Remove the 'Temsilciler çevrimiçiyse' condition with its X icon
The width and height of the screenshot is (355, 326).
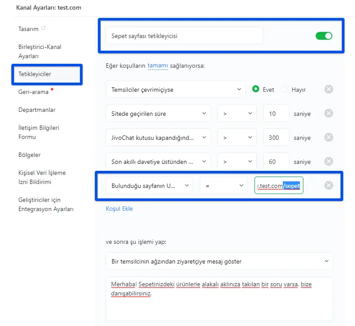pyautogui.click(x=329, y=90)
